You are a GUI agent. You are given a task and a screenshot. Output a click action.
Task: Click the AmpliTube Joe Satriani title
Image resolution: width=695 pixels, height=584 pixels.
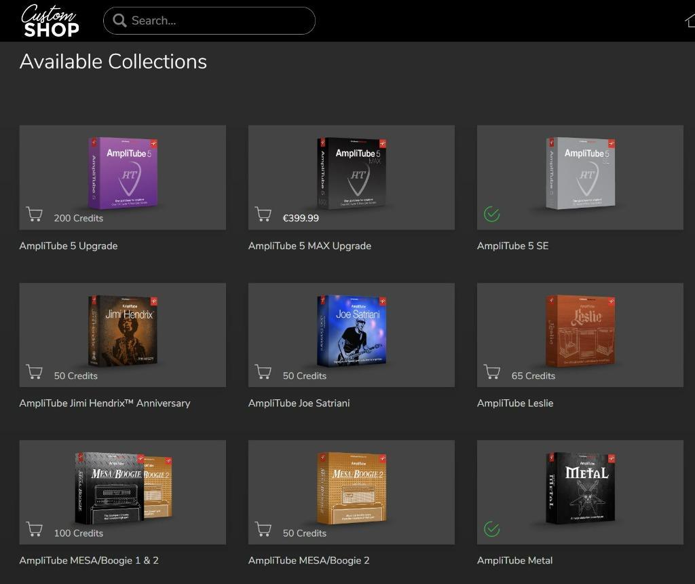[299, 403]
